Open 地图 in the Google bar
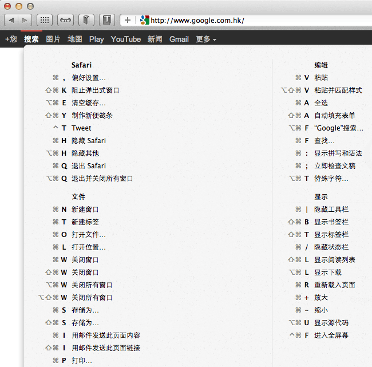Image resolution: width=372 pixels, height=367 pixels. coord(75,39)
